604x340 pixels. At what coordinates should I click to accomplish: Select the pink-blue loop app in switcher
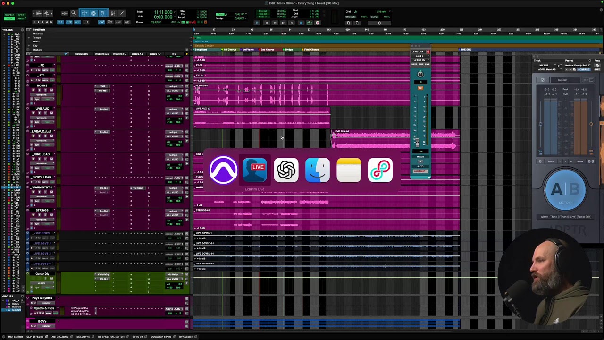pyautogui.click(x=380, y=170)
